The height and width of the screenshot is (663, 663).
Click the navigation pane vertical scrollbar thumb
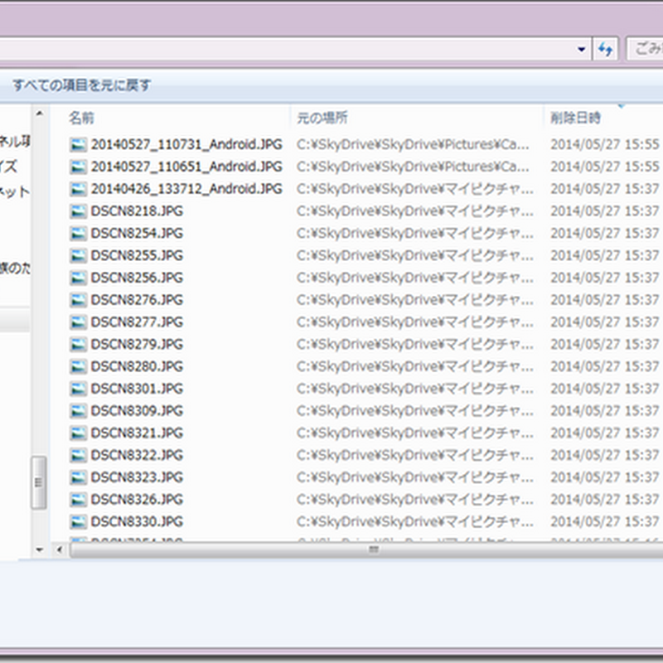click(x=39, y=482)
